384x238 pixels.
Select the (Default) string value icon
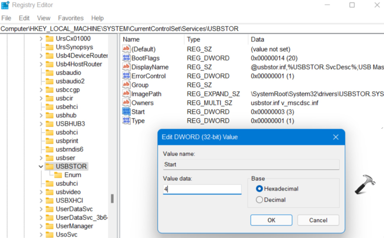pyautogui.click(x=126, y=49)
